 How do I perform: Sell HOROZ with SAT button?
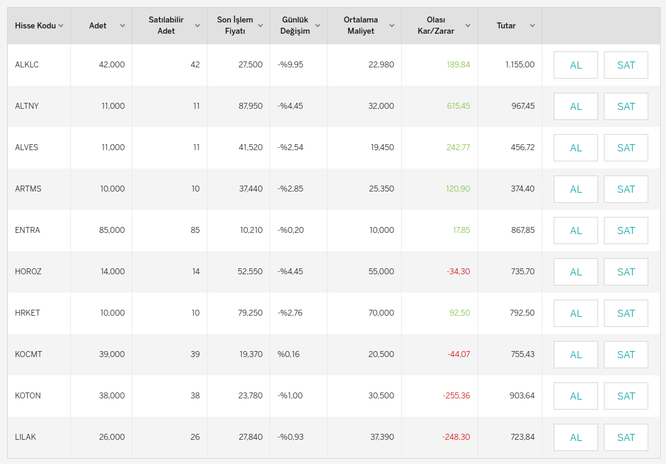pos(626,272)
